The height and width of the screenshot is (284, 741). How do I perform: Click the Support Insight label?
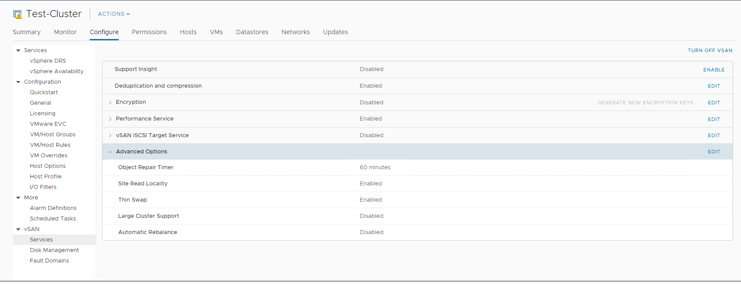pos(136,69)
